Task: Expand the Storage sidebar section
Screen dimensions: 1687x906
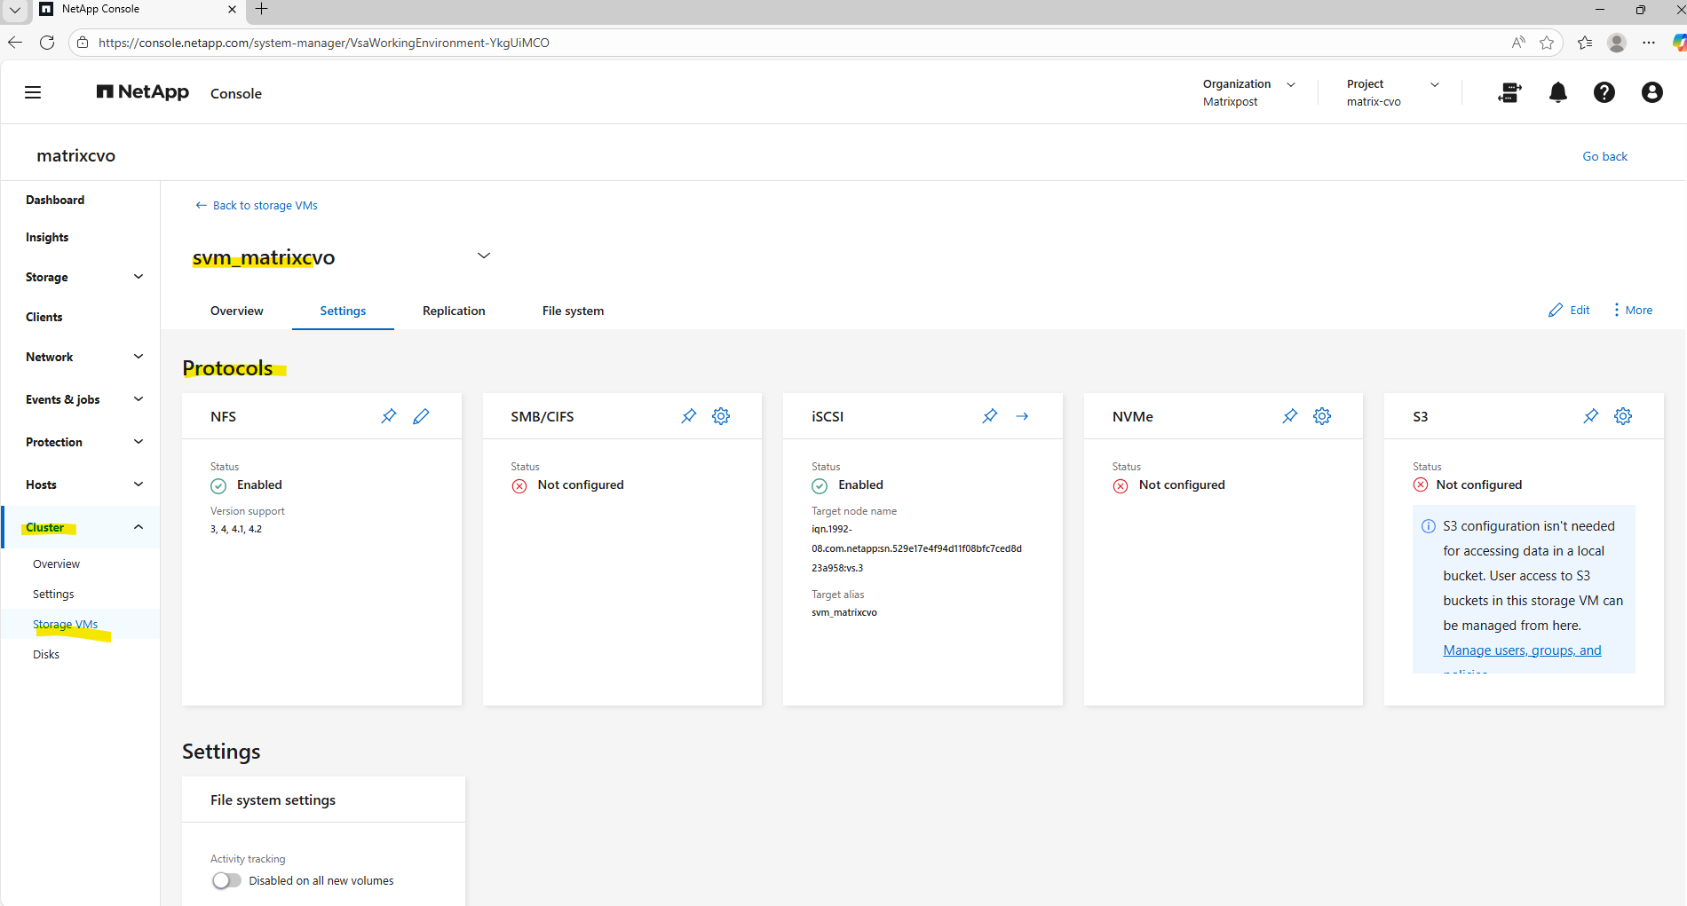Action: tap(138, 277)
